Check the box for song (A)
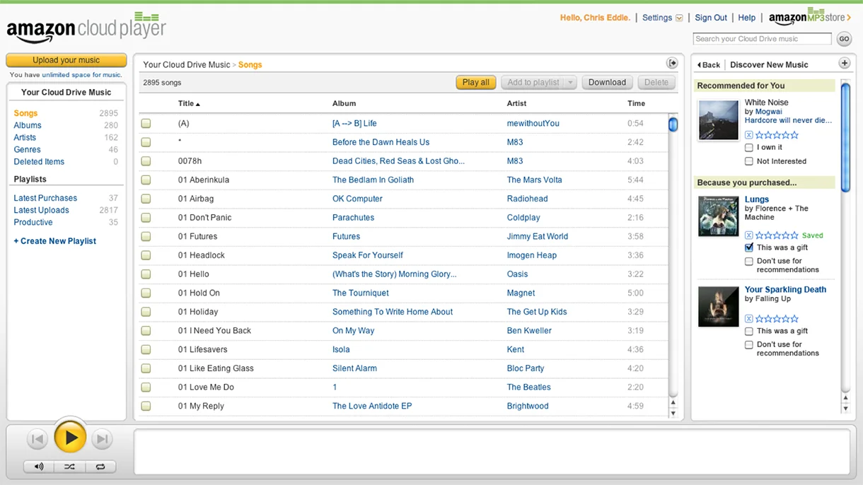This screenshot has width=863, height=485. pos(146,123)
